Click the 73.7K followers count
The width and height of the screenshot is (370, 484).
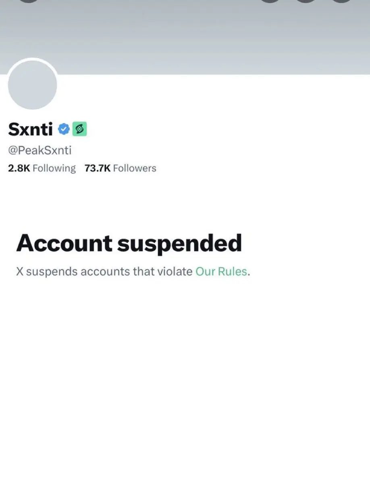98,168
